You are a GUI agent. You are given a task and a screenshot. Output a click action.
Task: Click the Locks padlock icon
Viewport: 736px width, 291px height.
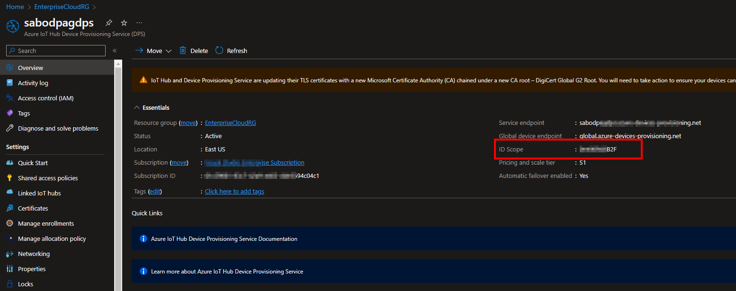click(x=9, y=284)
